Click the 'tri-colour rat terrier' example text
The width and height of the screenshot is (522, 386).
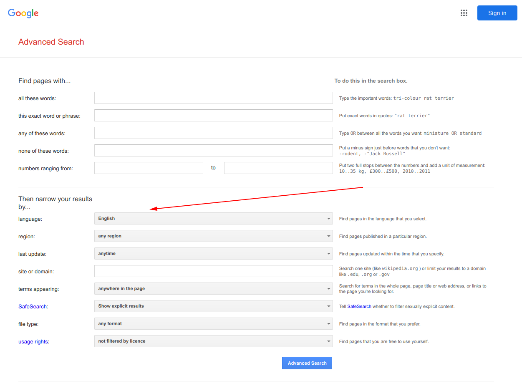[x=424, y=98]
